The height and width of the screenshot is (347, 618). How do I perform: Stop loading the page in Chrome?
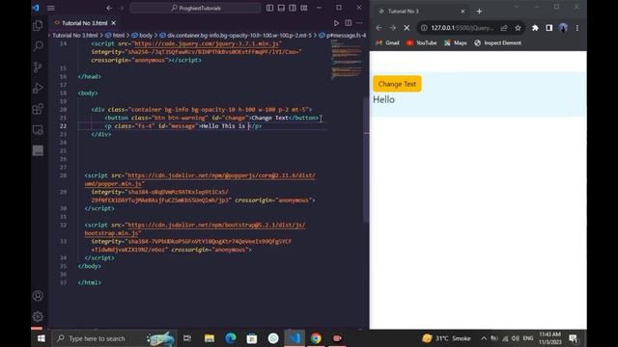tap(407, 28)
